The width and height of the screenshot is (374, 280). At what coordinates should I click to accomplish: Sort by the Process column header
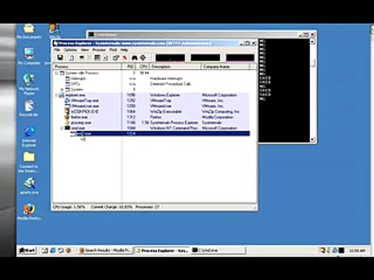[x=87, y=66]
